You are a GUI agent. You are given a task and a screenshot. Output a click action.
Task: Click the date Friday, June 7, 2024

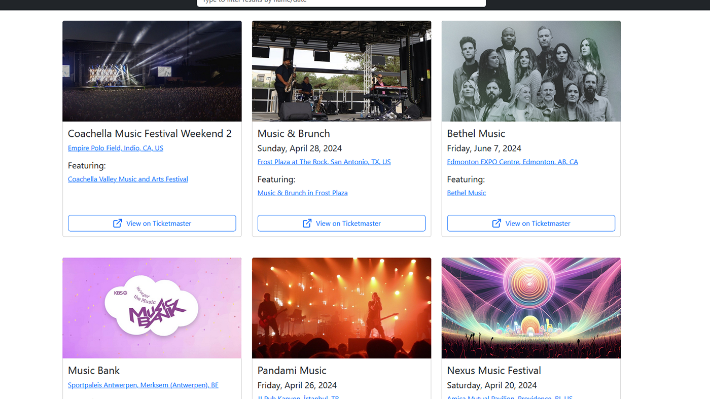coord(484,149)
